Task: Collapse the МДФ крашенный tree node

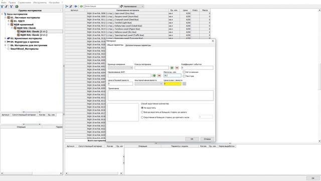Action: point(9,25)
